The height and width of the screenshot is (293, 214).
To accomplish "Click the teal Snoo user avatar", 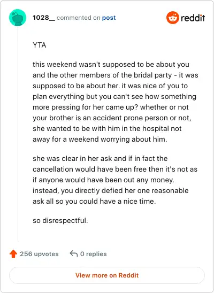I will (18, 18).
